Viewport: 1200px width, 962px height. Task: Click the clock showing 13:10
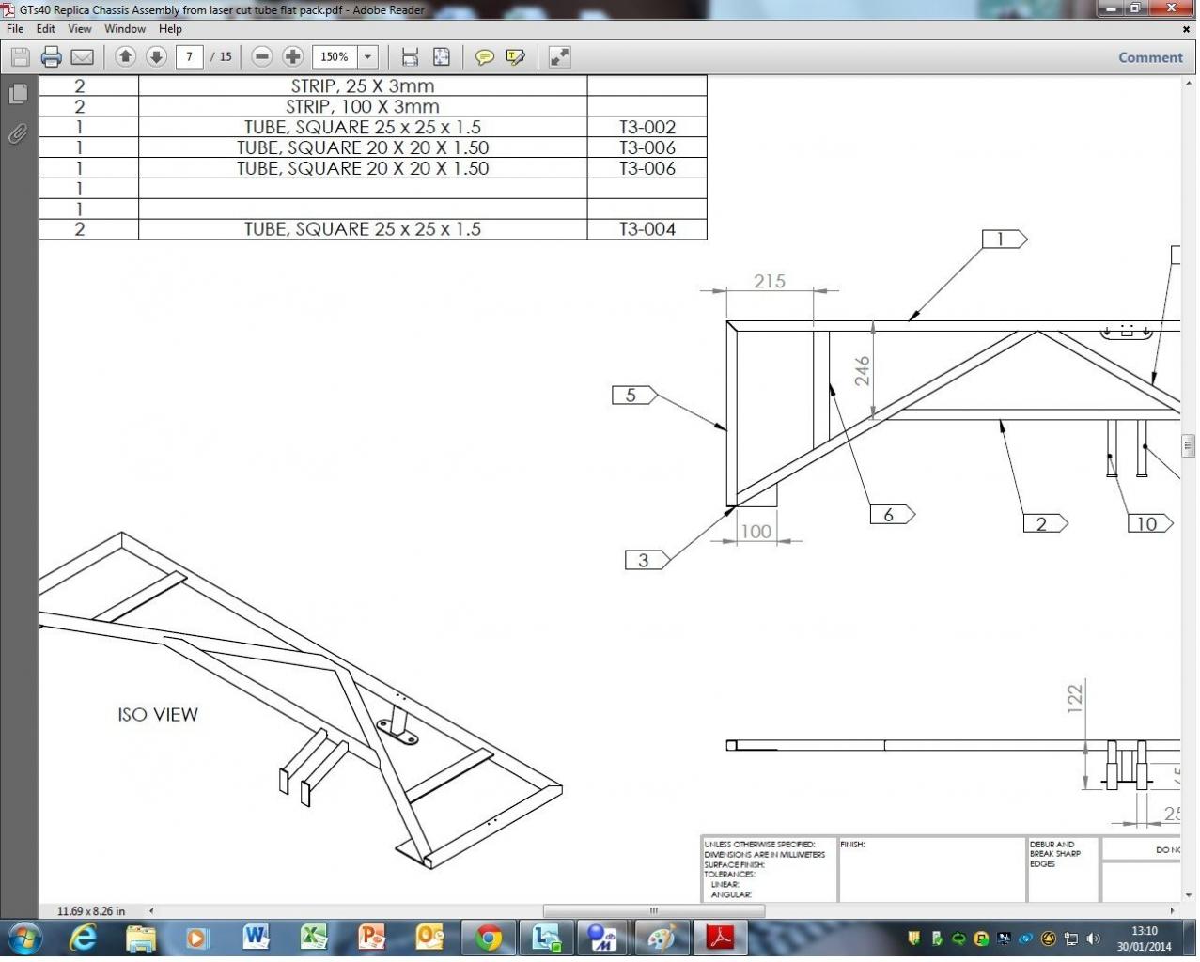click(1145, 931)
